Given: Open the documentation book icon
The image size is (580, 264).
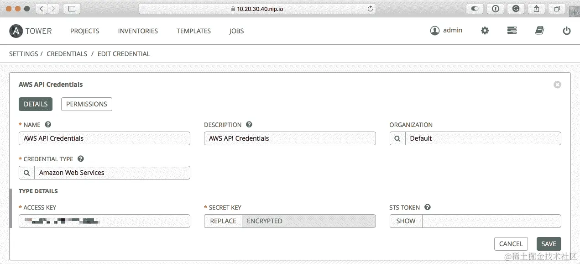Looking at the screenshot, I should pyautogui.click(x=539, y=31).
